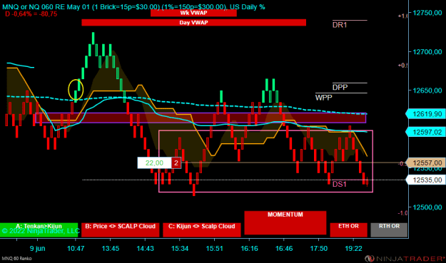This screenshot has width=446, height=263.
Task: Select the WPP pivot level label
Action: [324, 98]
